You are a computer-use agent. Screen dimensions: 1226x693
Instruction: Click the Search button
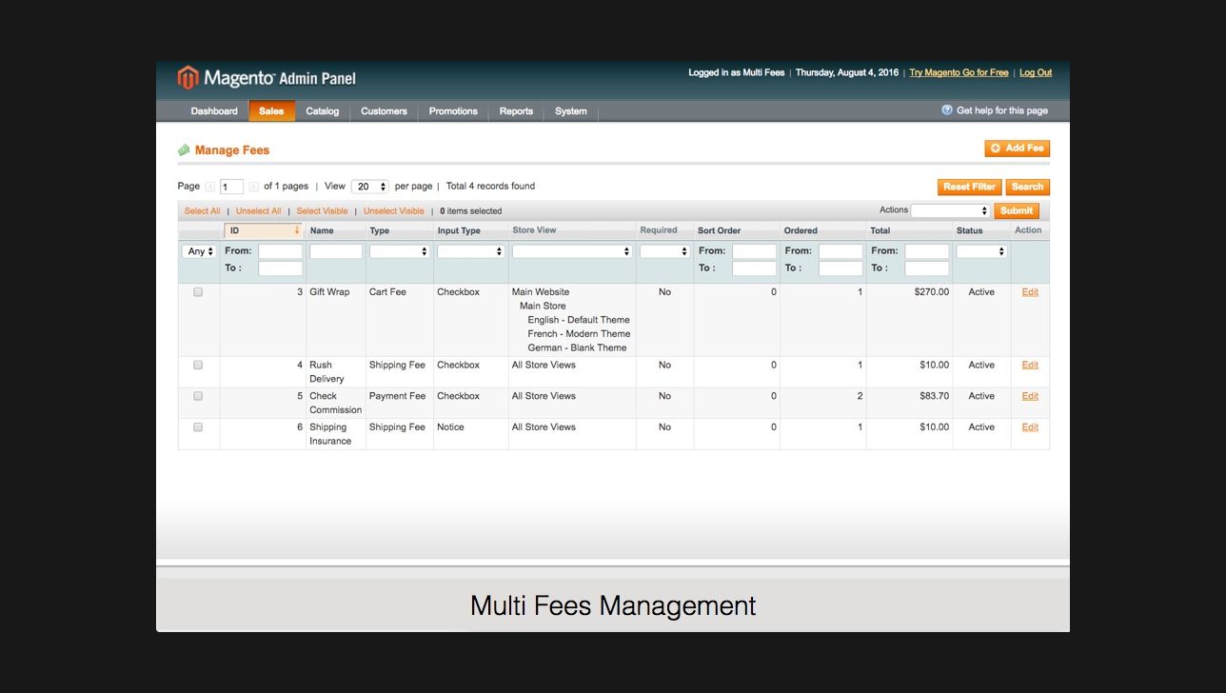point(1028,187)
